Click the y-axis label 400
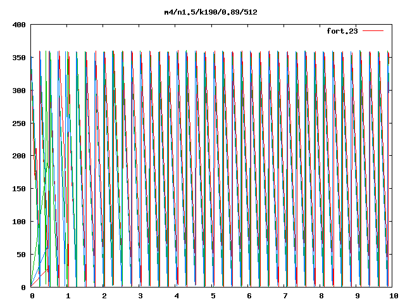 pos(19,25)
